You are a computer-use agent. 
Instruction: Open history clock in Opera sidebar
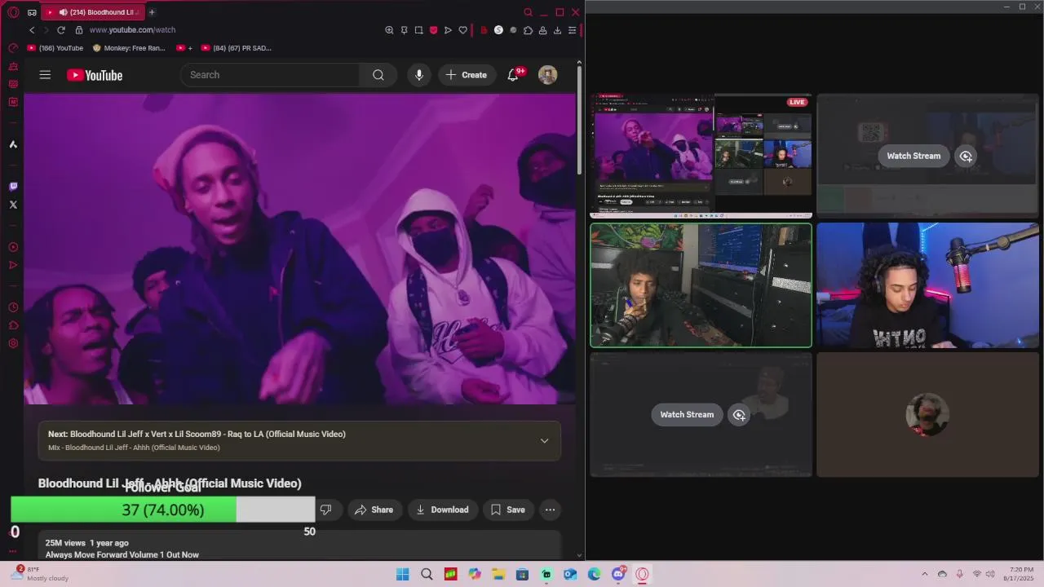click(x=13, y=307)
